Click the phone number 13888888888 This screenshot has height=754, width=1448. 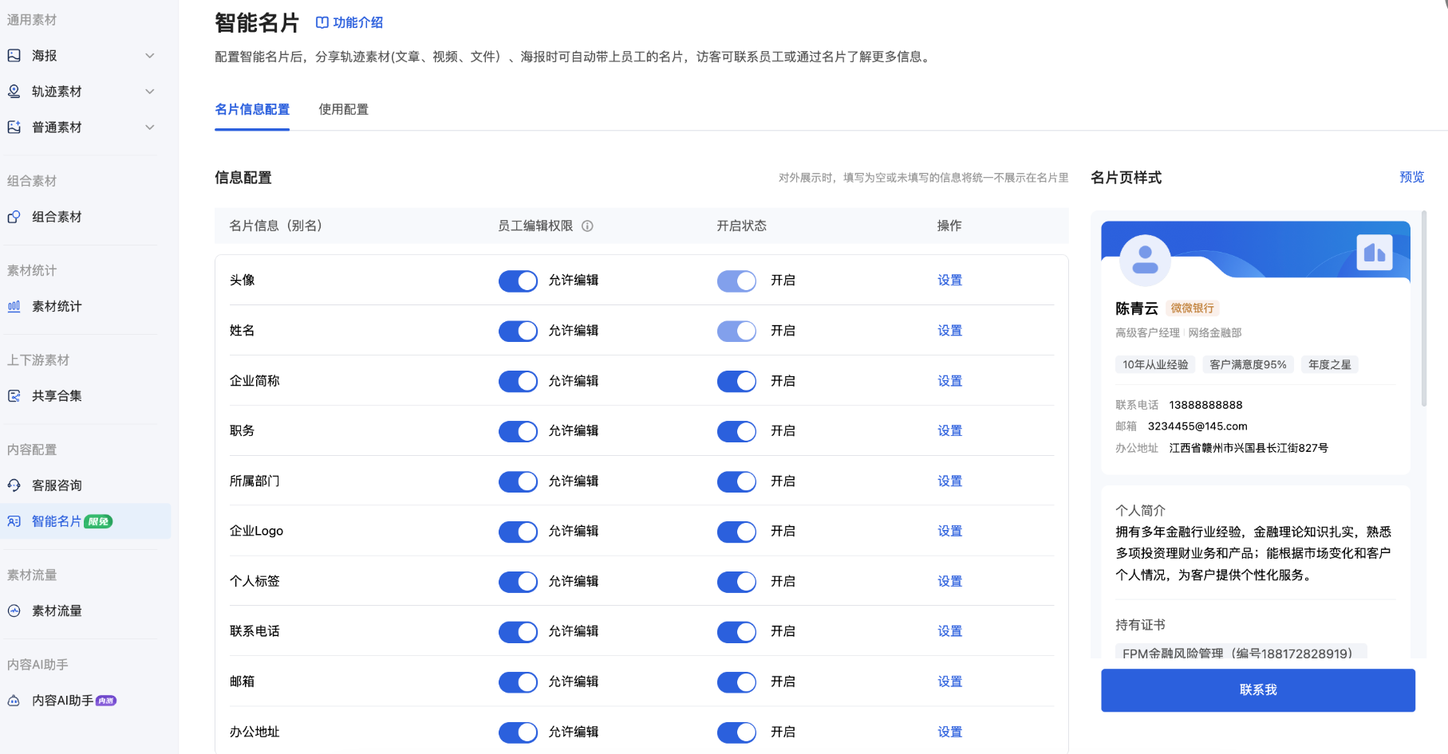[x=1205, y=405]
